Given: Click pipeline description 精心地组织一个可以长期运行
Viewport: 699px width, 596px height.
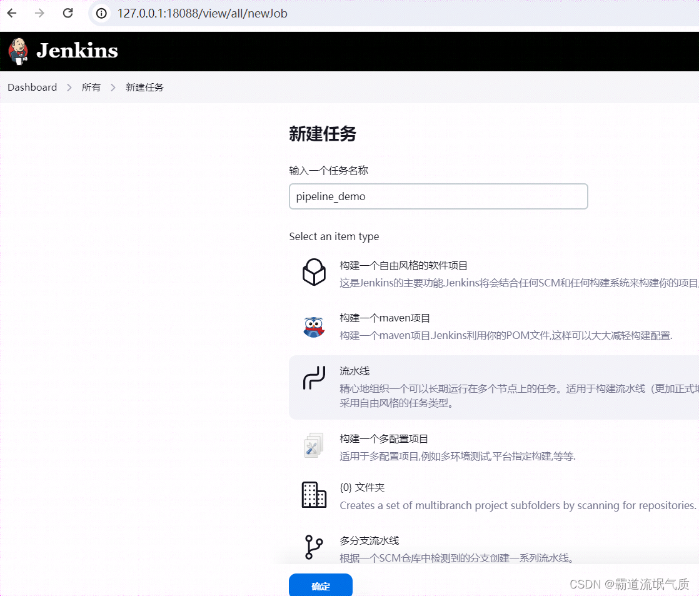Looking at the screenshot, I should tap(519, 395).
